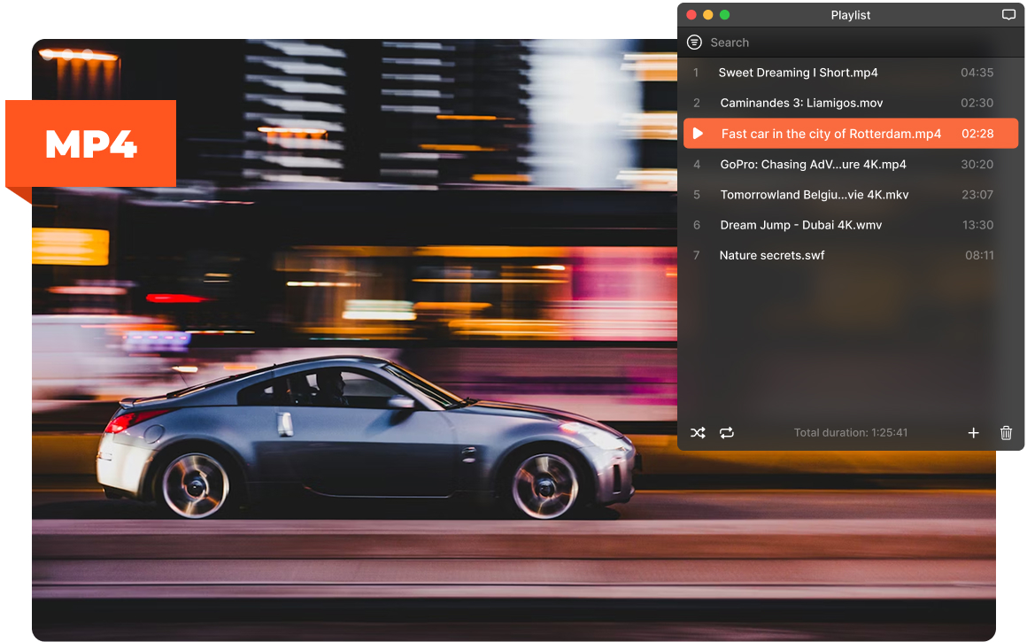1027x642 pixels.
Task: Open the AirPlay icon in Playlist title bar
Action: (x=1008, y=14)
